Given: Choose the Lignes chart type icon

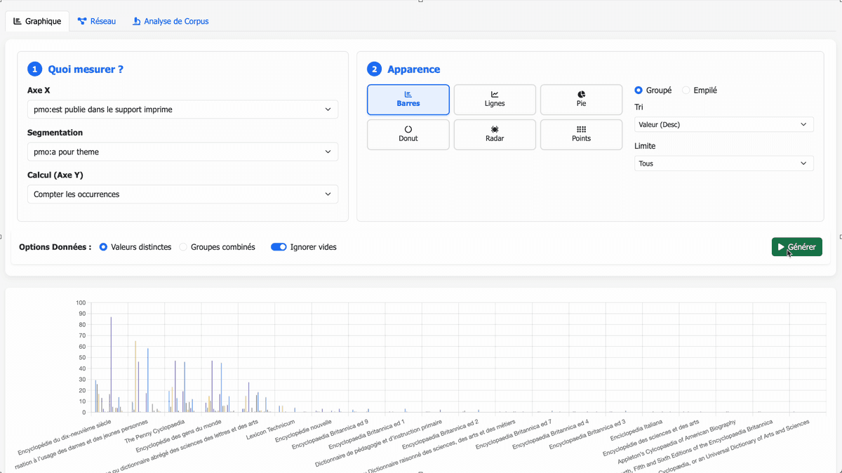Looking at the screenshot, I should [495, 95].
